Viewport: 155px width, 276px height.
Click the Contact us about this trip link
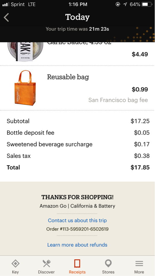[x=77, y=220]
